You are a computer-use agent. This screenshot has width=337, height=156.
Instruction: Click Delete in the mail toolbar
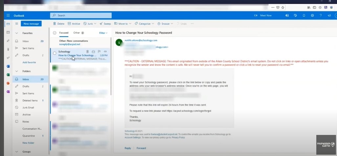(59, 24)
